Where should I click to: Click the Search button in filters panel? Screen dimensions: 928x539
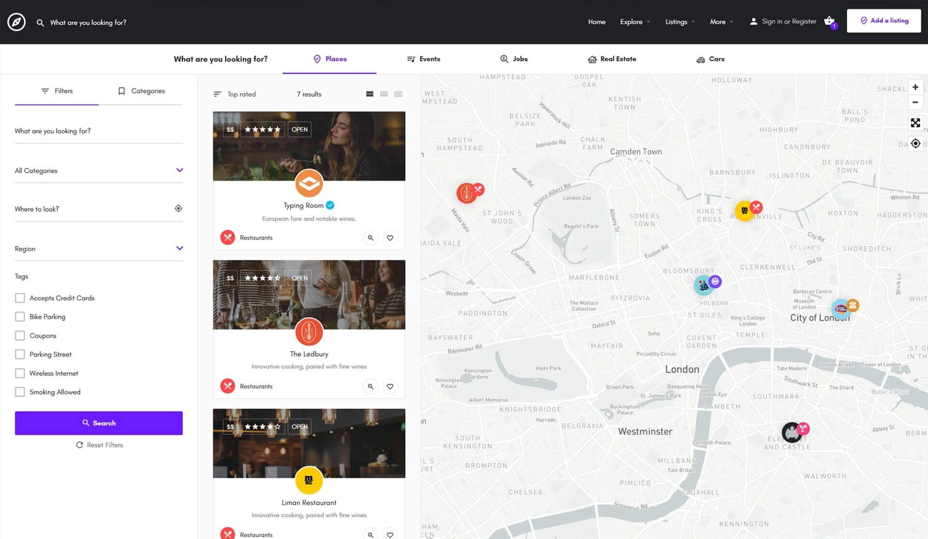[99, 423]
